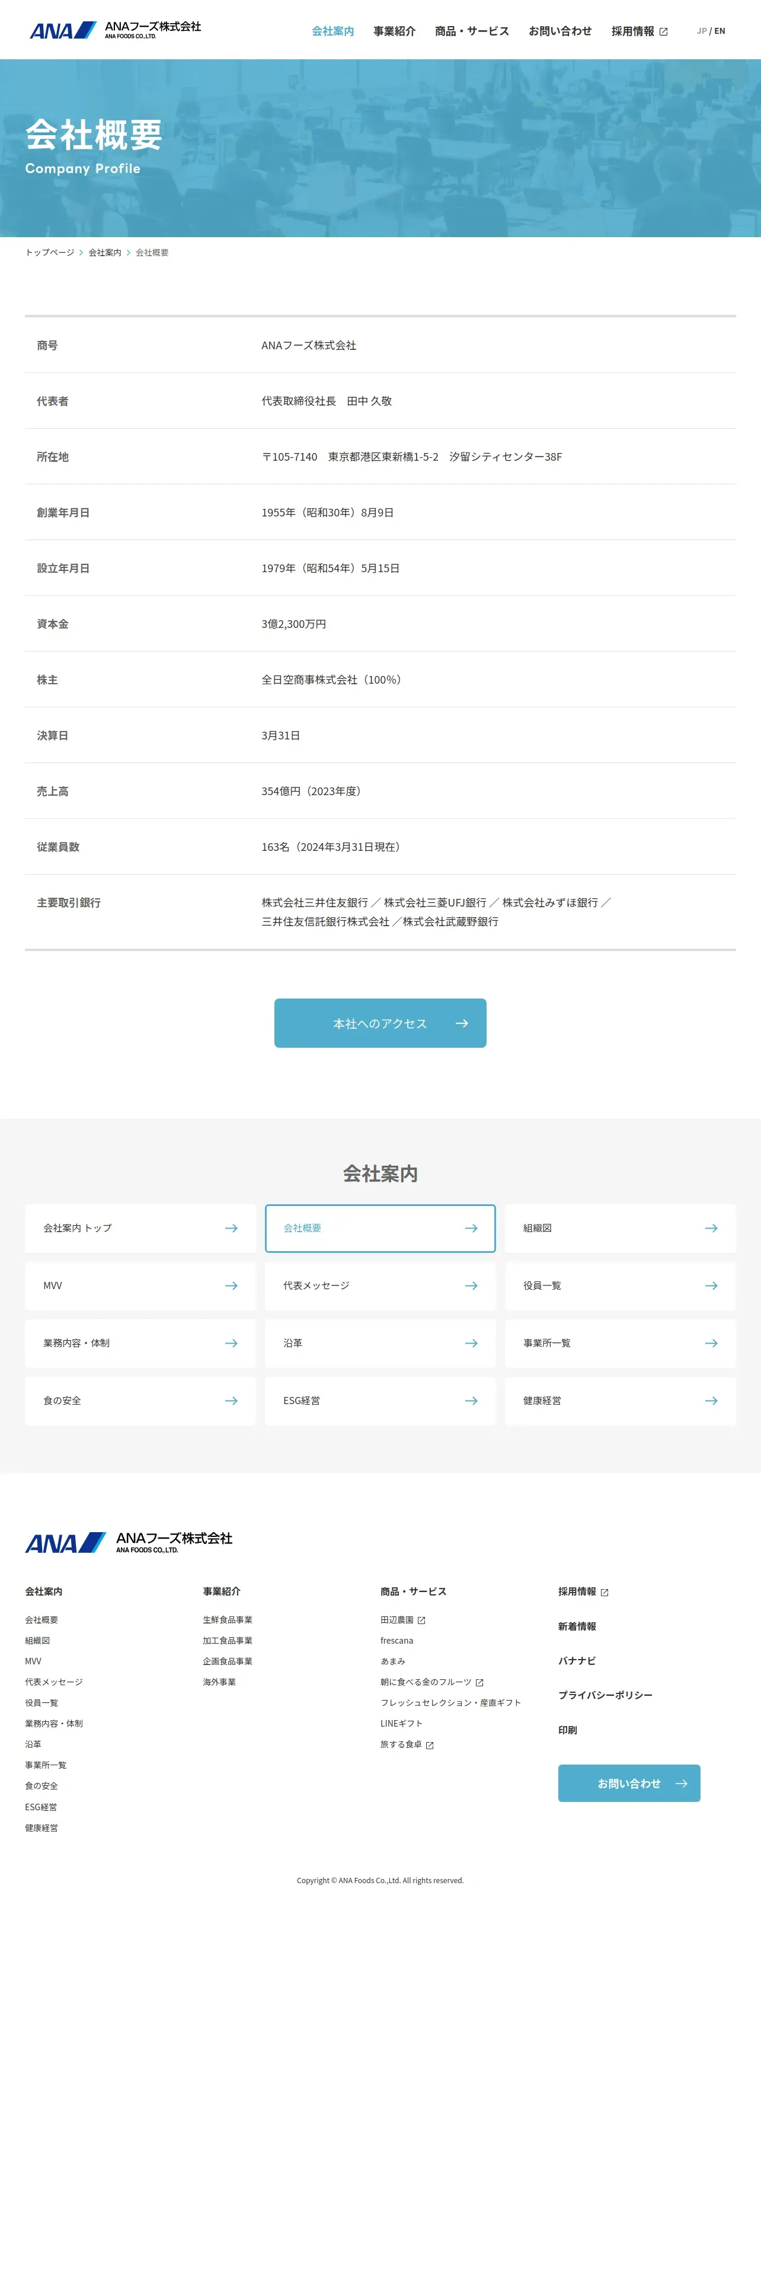Click arrow icon on 健康経営 card
761x2284 pixels.
pyautogui.click(x=711, y=1401)
